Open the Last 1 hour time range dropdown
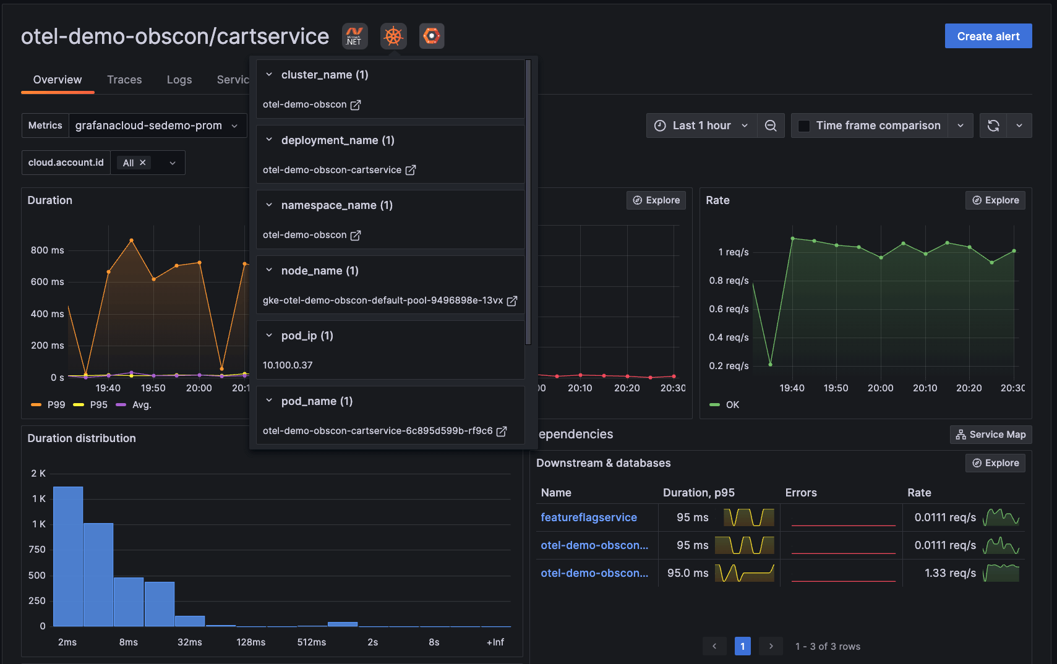 click(701, 125)
